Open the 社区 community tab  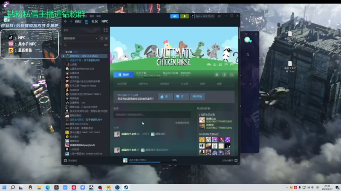[95, 21]
